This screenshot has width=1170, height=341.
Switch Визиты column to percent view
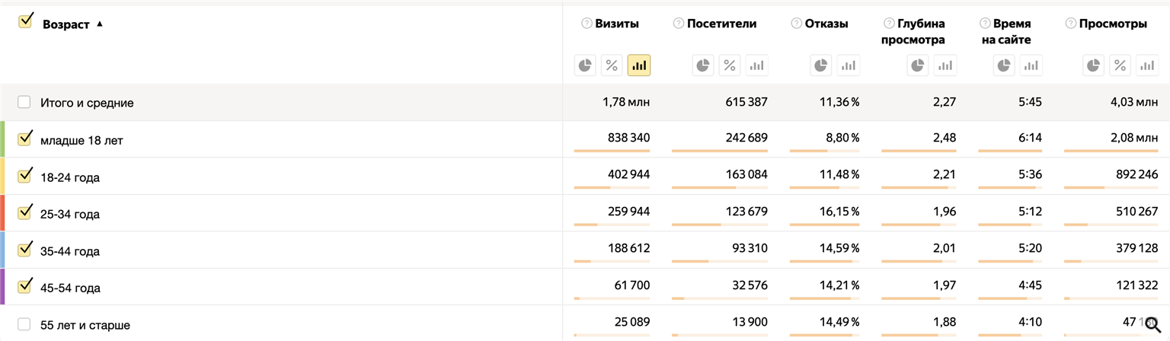pos(612,65)
